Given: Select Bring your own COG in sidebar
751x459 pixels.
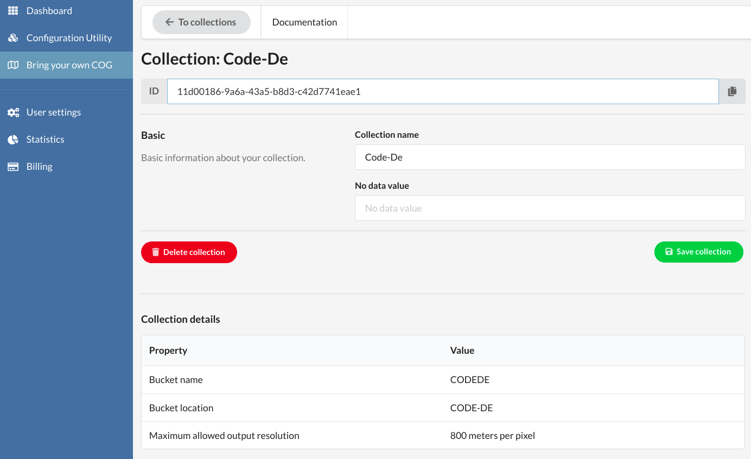Looking at the screenshot, I should (x=66, y=65).
